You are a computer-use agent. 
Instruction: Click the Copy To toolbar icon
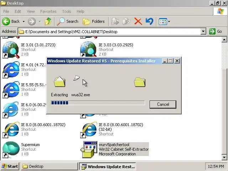click(x=126, y=21)
